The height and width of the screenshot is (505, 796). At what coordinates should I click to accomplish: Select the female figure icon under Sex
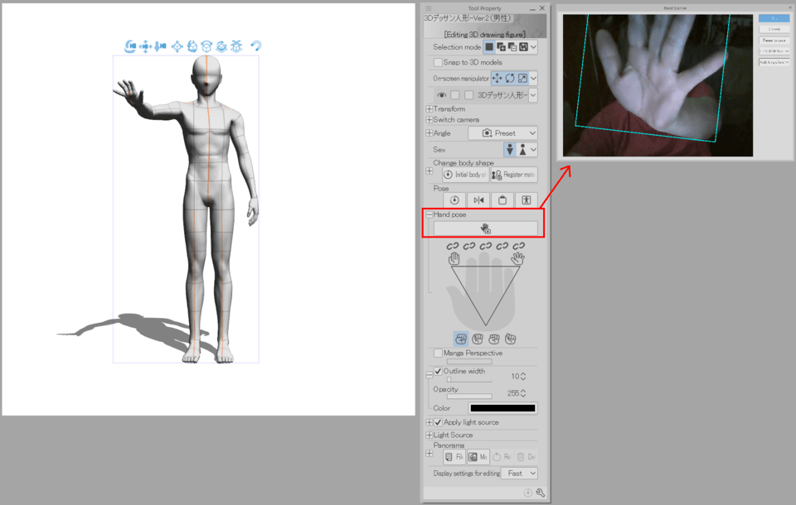click(x=522, y=150)
